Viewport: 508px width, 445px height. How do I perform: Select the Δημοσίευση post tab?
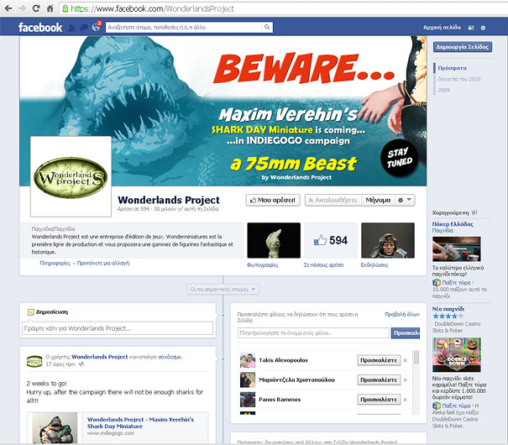click(48, 312)
